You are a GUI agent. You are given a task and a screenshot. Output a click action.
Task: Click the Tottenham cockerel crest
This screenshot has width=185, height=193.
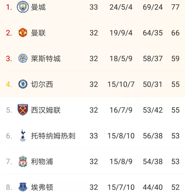(23, 136)
